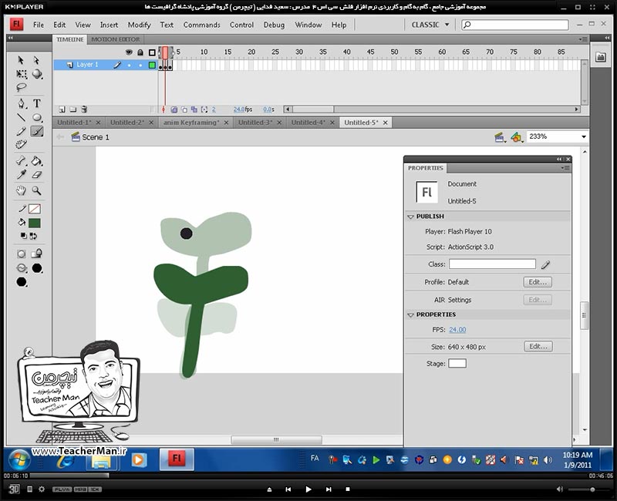Open the Timeline panel options menu

click(583, 39)
